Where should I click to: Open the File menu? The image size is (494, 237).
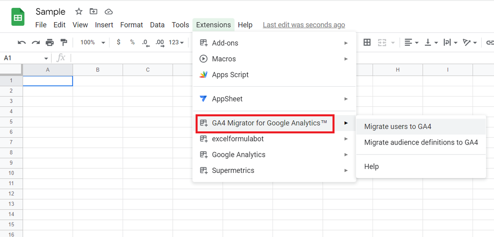coord(41,25)
